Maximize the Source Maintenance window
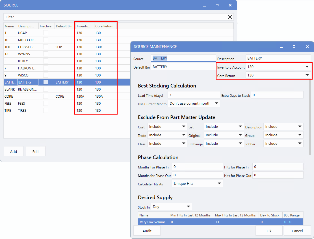 tap(294, 47)
